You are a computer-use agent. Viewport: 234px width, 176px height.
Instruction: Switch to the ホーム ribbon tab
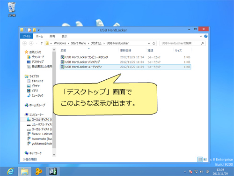[x=39, y=36]
